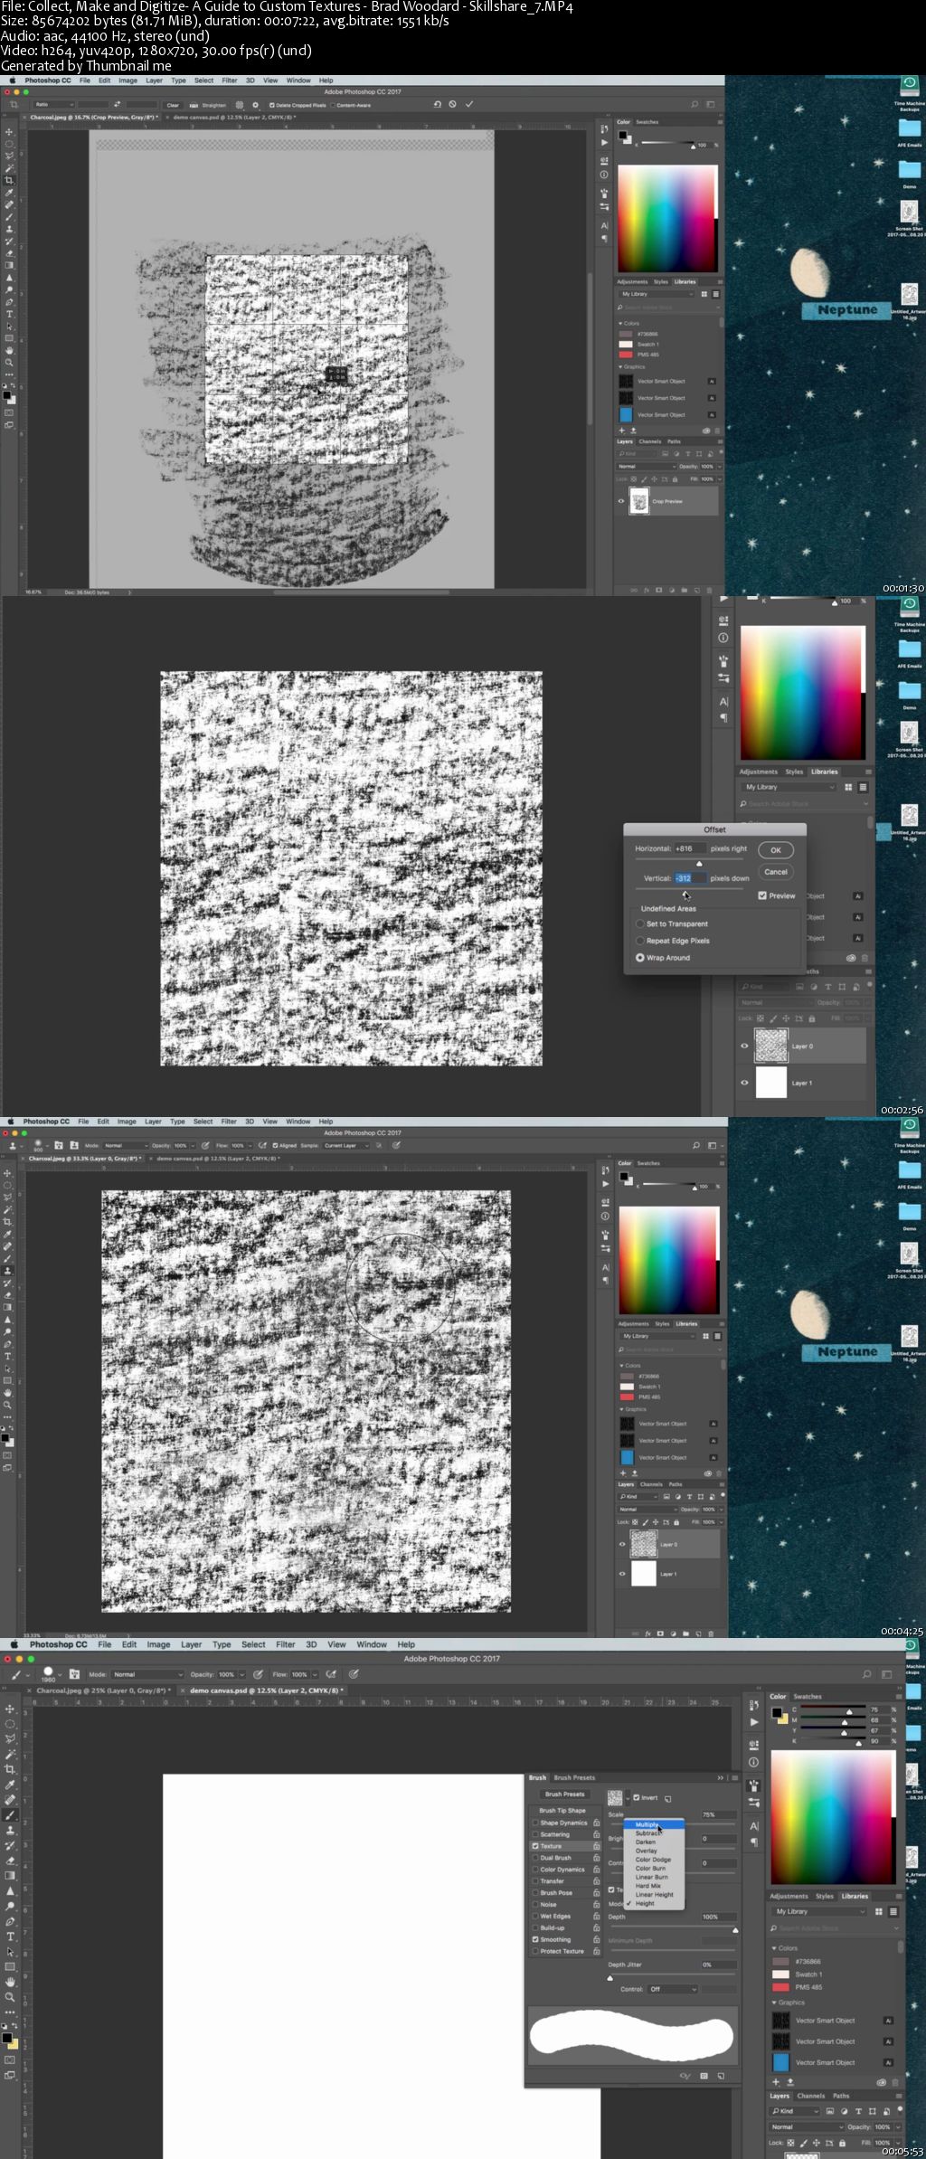Open the Sample Current Layer dropdown

346,1145
